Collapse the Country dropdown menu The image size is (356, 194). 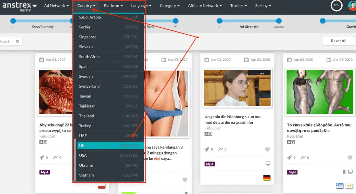(x=86, y=6)
